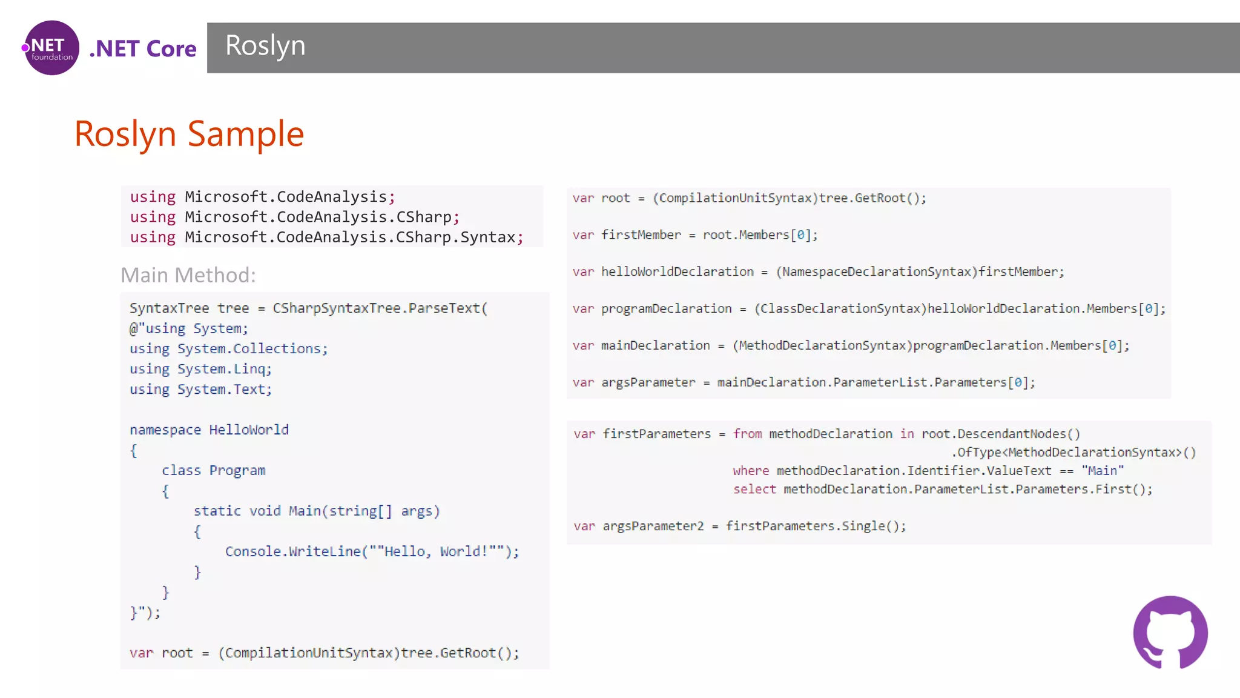The width and height of the screenshot is (1240, 698).
Task: Click the var argsParameter2 Single() line
Action: [739, 526]
